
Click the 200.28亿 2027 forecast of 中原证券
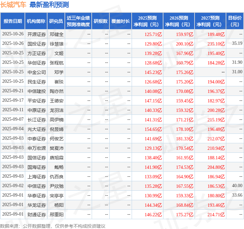click(x=216, y=110)
